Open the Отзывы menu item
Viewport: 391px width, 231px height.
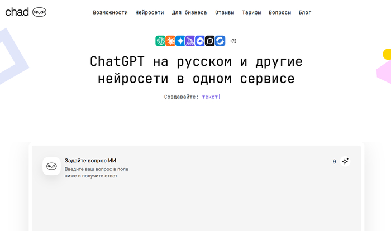225,12
